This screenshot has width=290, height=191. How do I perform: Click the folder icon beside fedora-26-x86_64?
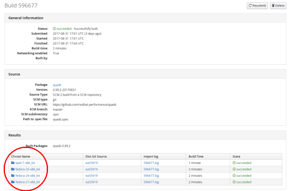13,175
